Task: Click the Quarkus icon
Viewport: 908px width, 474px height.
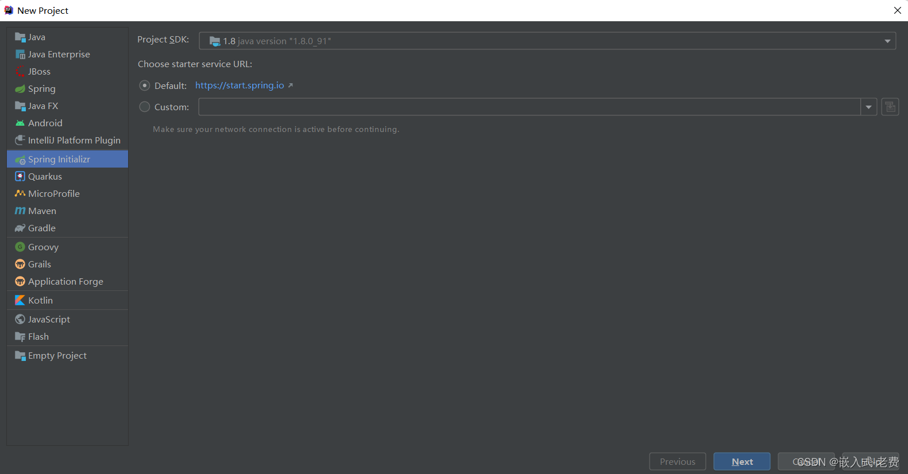Action: [x=20, y=177]
